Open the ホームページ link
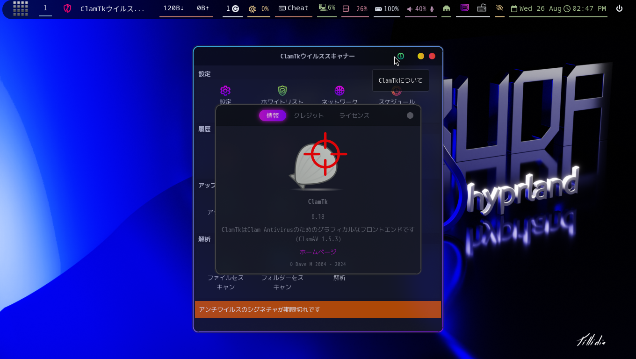Image resolution: width=636 pixels, height=359 pixels. click(318, 252)
